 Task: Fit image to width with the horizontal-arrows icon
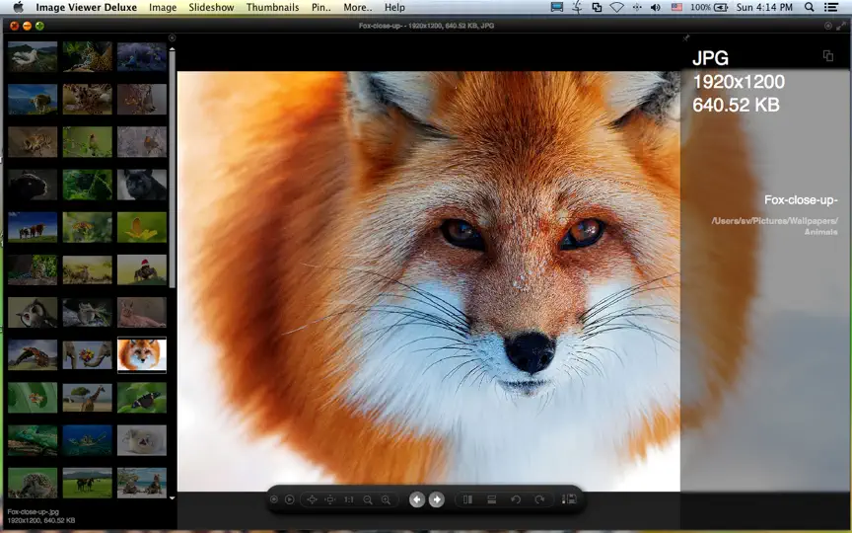(x=329, y=499)
